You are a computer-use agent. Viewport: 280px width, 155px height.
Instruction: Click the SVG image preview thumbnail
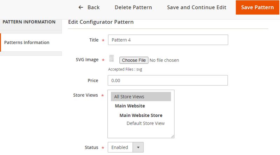[x=112, y=58]
